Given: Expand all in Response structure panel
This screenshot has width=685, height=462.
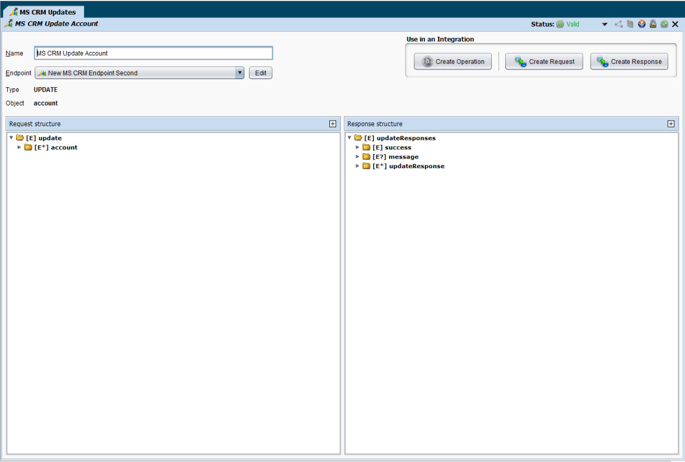Looking at the screenshot, I should pos(671,124).
